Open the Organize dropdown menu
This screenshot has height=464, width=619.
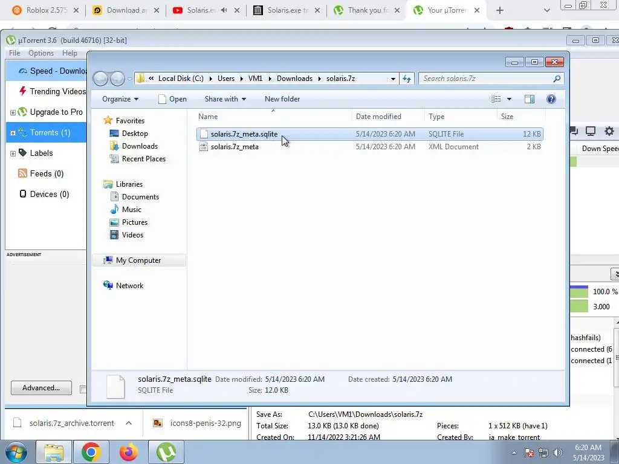120,99
